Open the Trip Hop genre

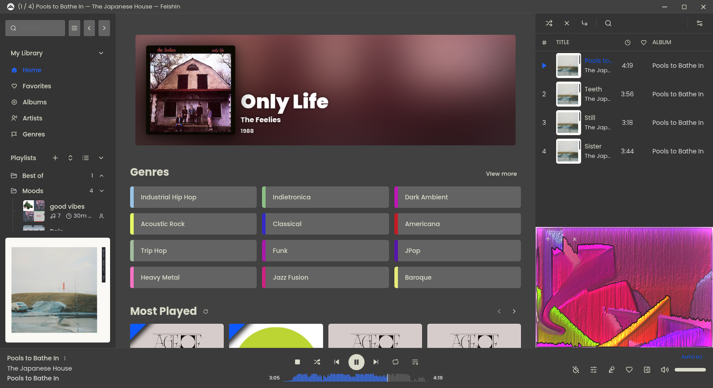pyautogui.click(x=193, y=251)
